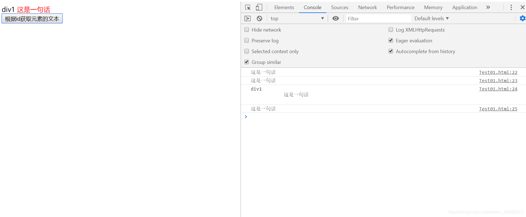Image resolution: width=526 pixels, height=217 pixels.
Task: Uncheck the Group similar checkbox
Action: tap(247, 62)
